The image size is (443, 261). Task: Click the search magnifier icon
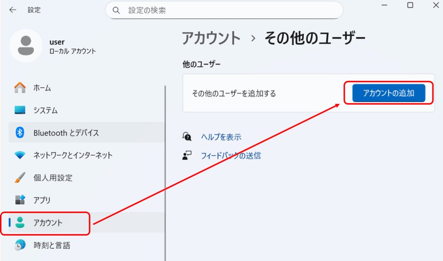click(116, 10)
